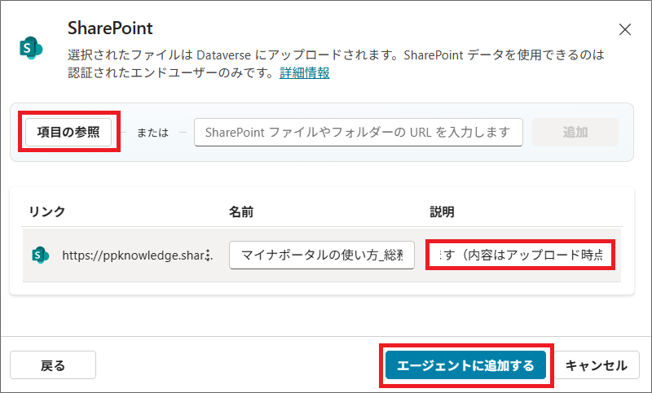
Task: Click the または separator label
Action: click(152, 133)
